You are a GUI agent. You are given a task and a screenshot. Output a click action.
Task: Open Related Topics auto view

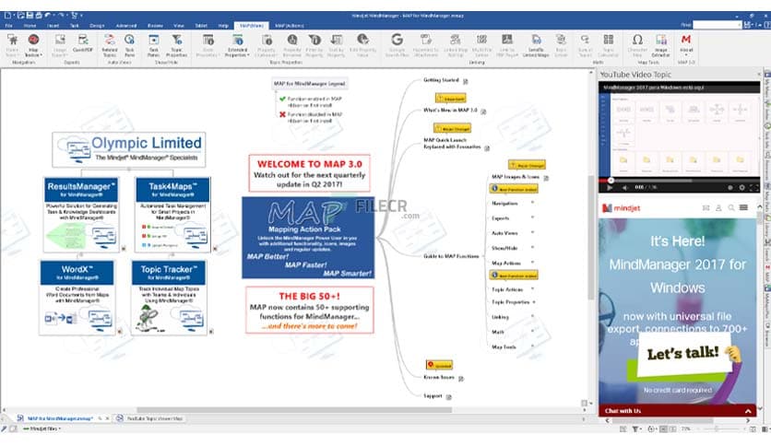109,45
